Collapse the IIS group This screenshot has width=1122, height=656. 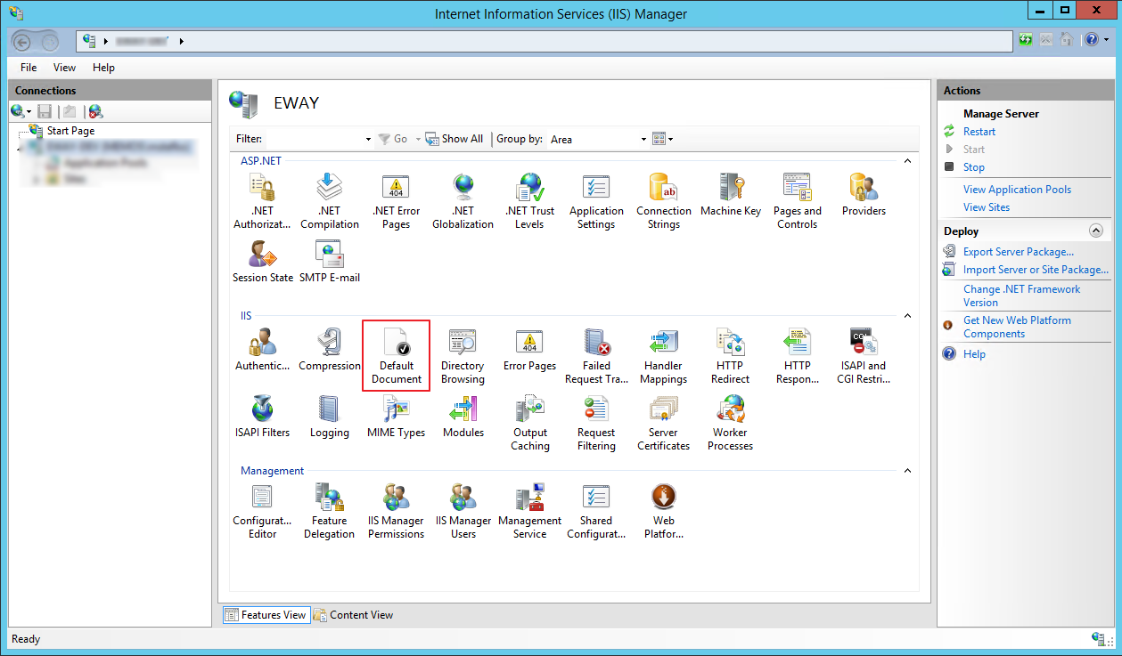[x=907, y=316]
